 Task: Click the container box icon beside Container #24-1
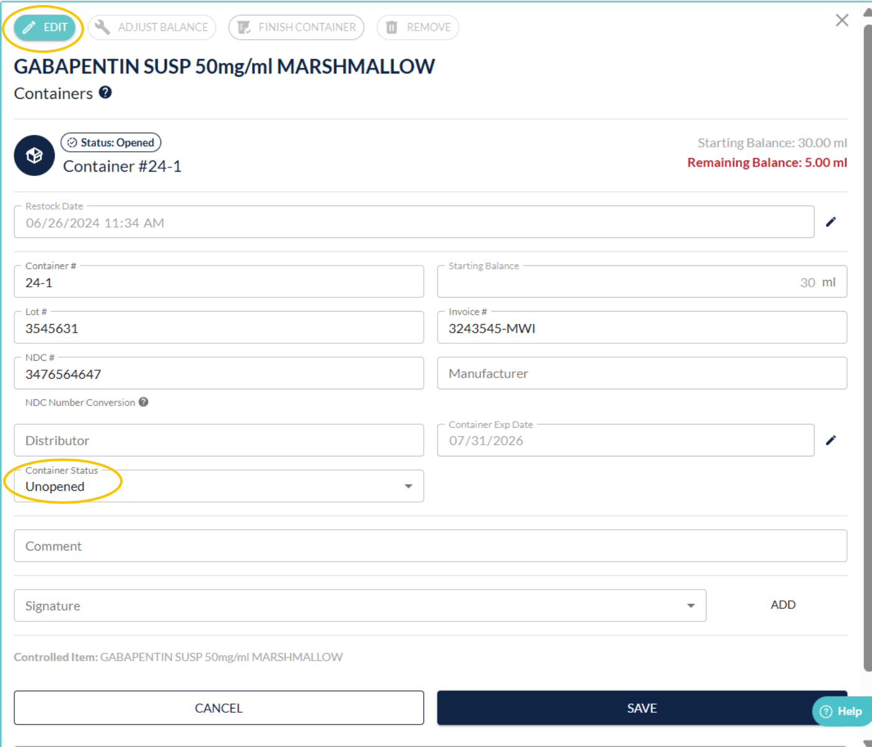click(34, 155)
